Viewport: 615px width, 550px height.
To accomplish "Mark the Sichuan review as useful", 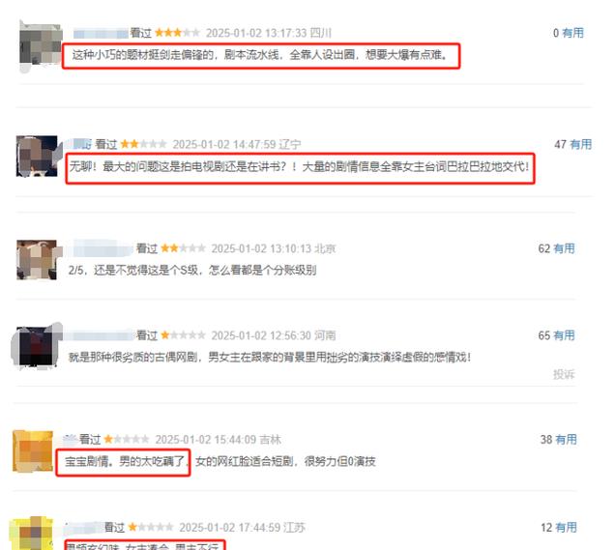I will [x=572, y=33].
